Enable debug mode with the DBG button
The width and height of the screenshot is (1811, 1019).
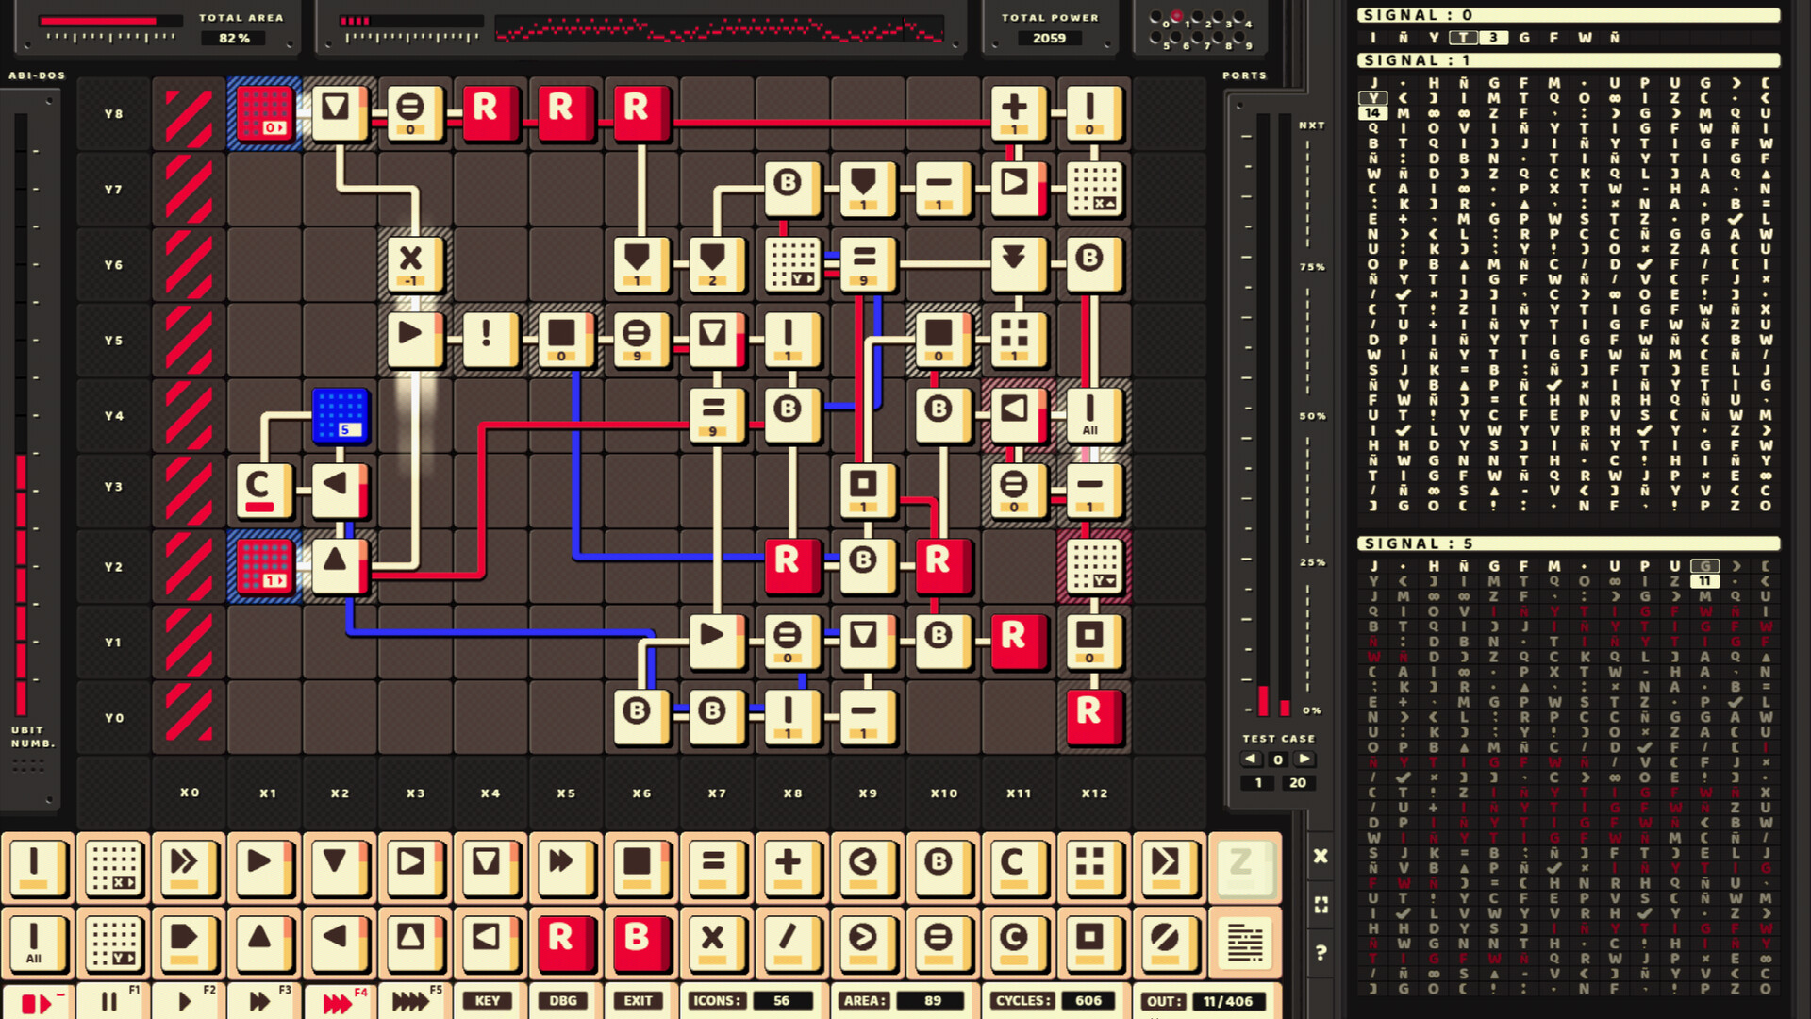click(564, 1000)
